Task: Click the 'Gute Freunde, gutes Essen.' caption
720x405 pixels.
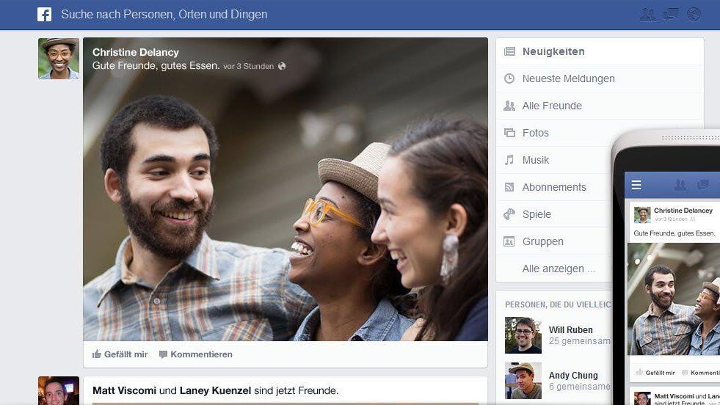Action: [156, 65]
